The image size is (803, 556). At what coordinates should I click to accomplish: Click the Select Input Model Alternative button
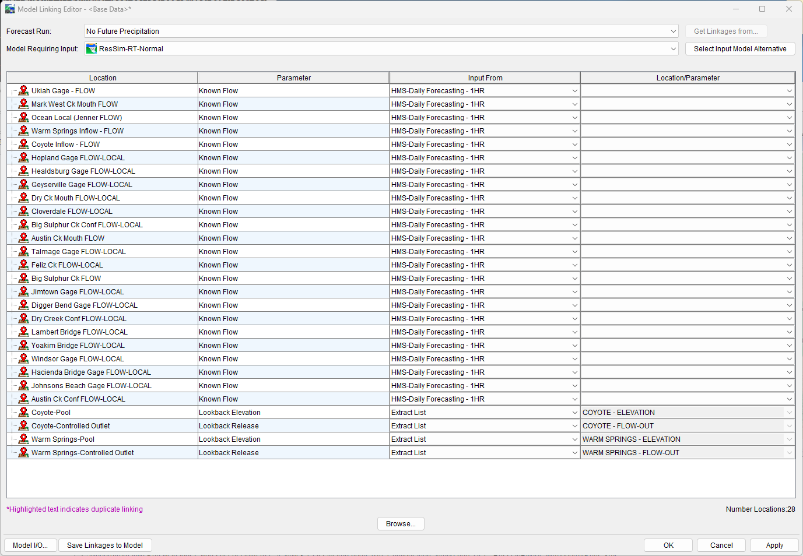click(x=739, y=48)
